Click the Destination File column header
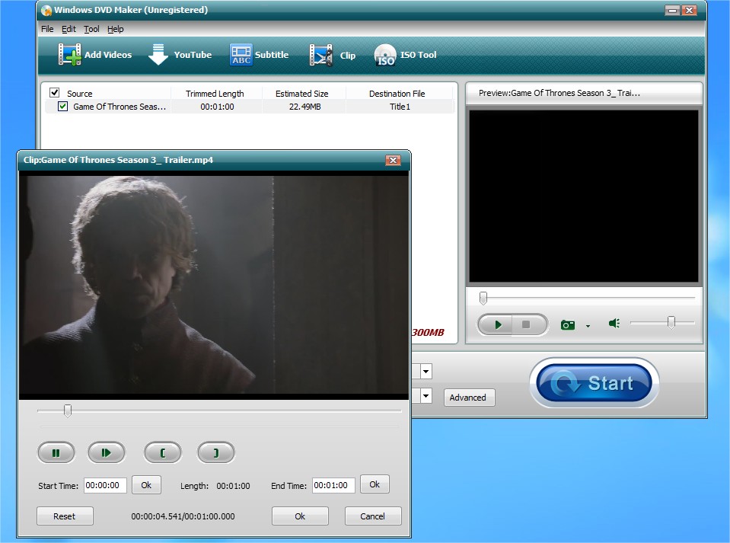The image size is (730, 543). (x=397, y=93)
